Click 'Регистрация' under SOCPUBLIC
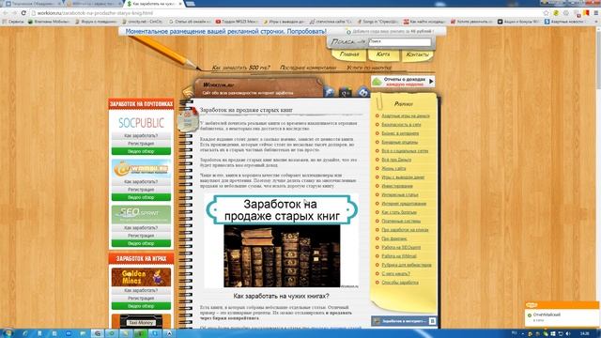The image size is (601, 338). (x=141, y=144)
